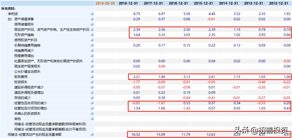Viewport: 292px width, 138px height.
Task: Click net profit value 1.92 for 2012
Action: coord(287,14)
